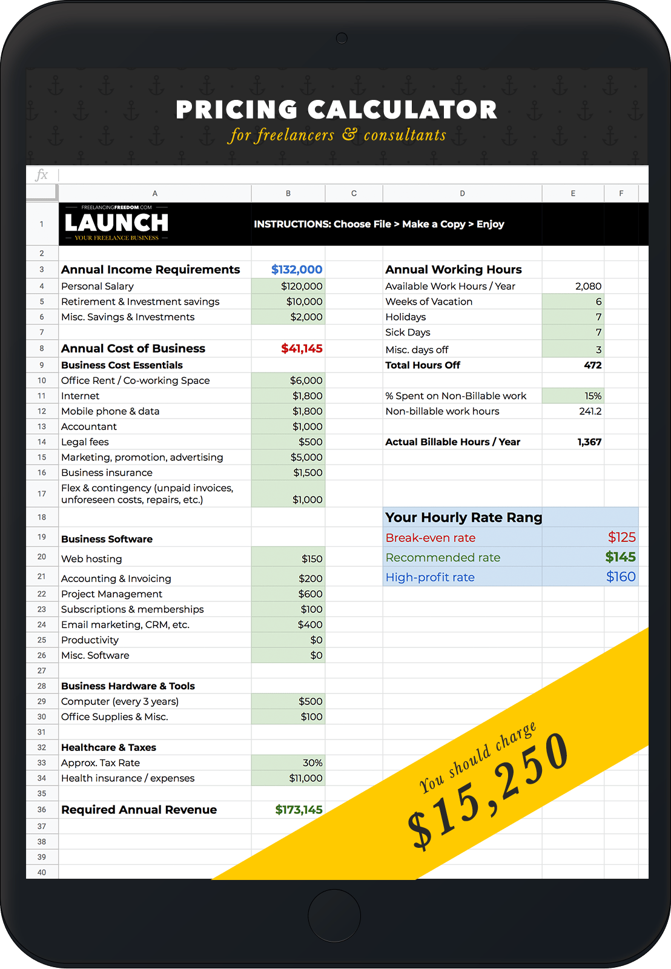
Task: Edit the Productivity $0 cell
Action: coord(288,640)
